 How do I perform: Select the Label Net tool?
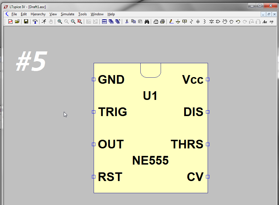pyautogui.click(x=185, y=22)
